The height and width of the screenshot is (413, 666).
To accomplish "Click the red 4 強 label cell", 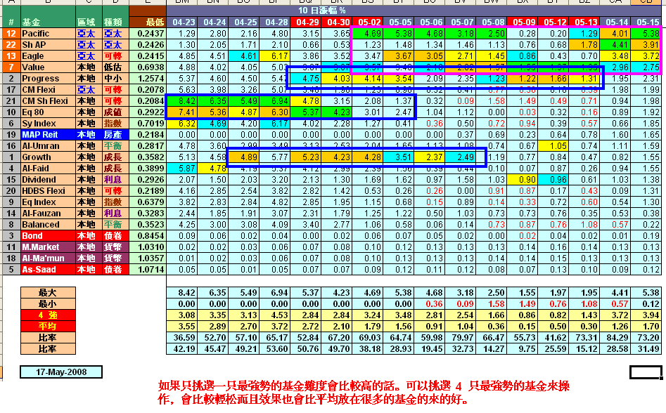I will tap(48, 315).
